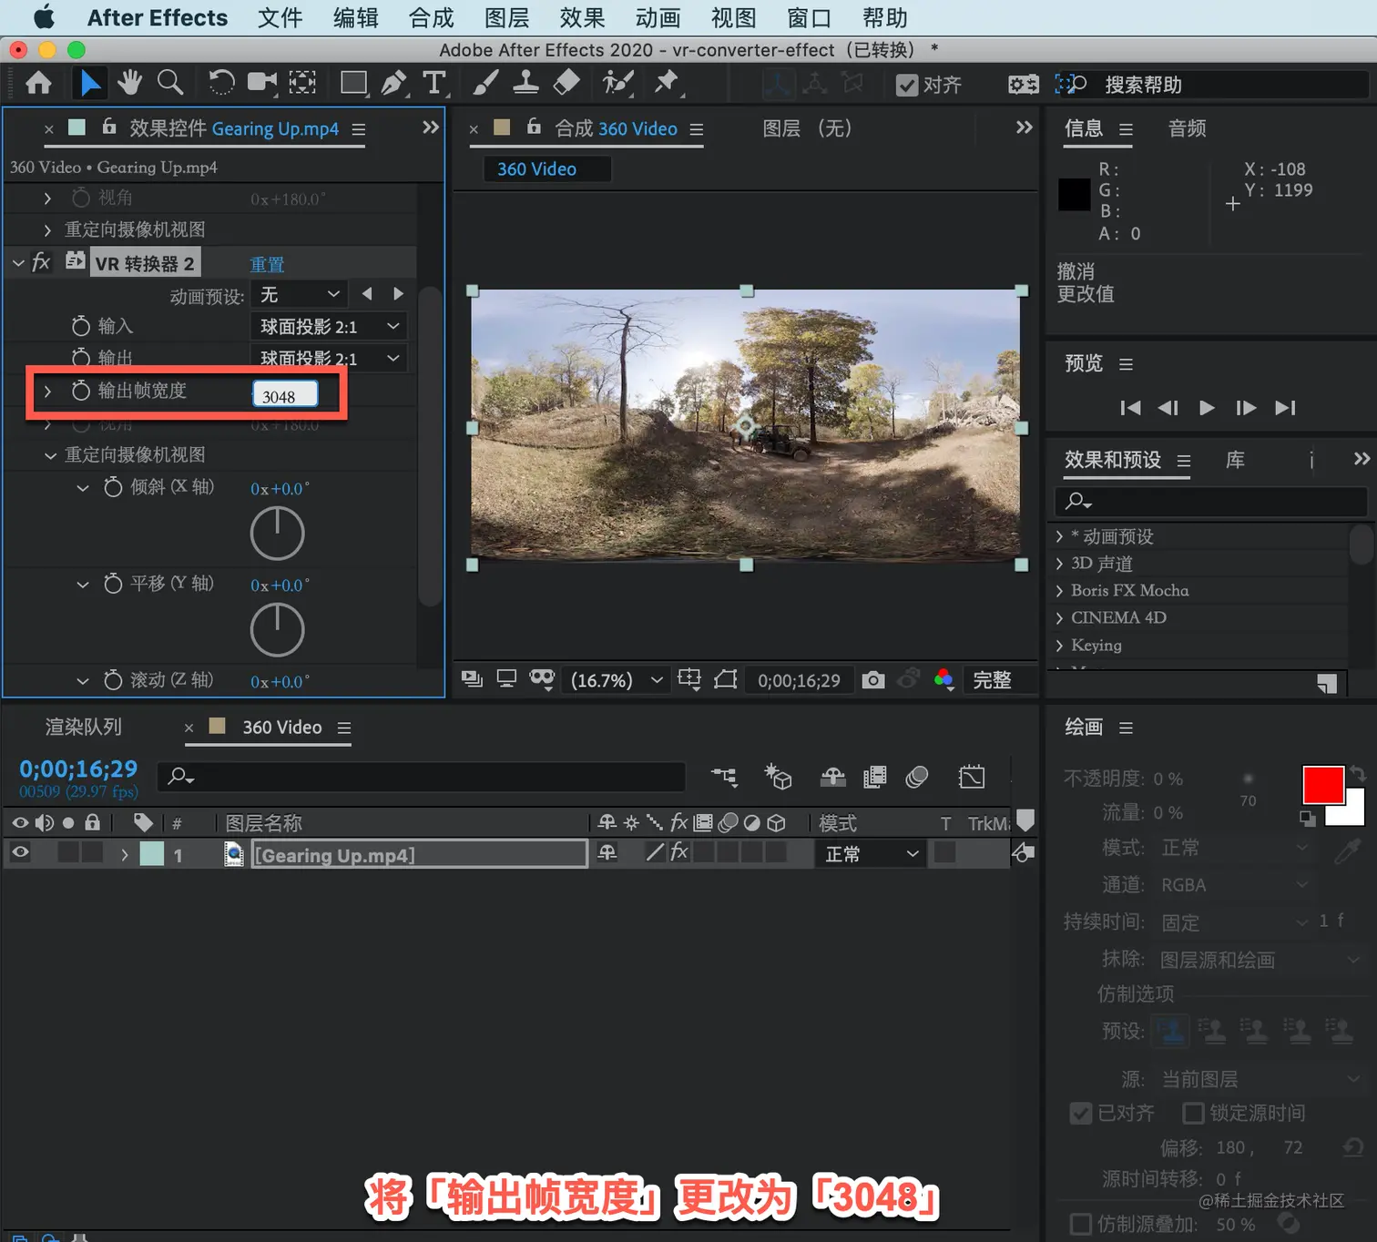Jump to the first frame in preview
This screenshot has height=1242, width=1377.
click(1130, 407)
